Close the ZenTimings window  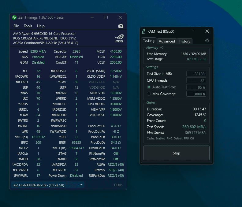[120, 17]
